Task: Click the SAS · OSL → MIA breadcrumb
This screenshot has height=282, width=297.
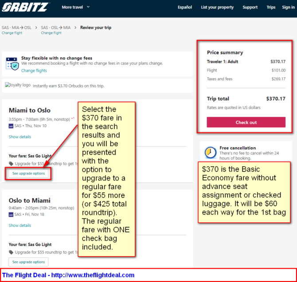Action: (56, 27)
